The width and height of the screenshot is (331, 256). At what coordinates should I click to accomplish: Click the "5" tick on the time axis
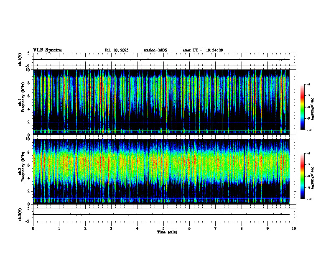click(163, 228)
